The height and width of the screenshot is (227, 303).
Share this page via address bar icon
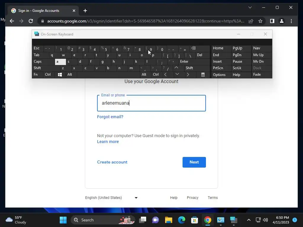tap(251, 21)
